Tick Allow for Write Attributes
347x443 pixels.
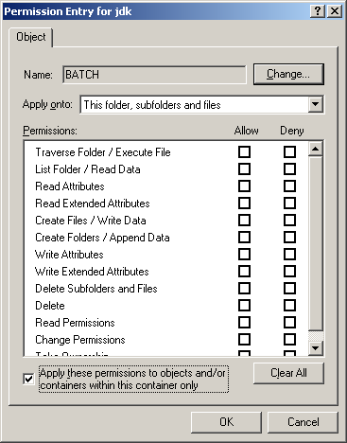[244, 254]
